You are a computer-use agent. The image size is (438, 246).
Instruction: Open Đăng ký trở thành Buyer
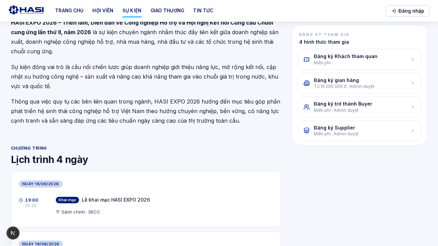pyautogui.click(x=359, y=107)
